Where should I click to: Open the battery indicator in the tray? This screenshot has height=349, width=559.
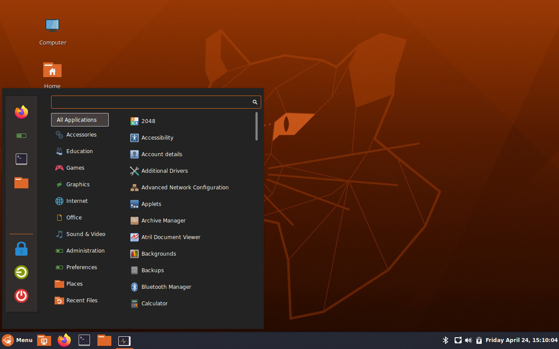[x=479, y=340]
